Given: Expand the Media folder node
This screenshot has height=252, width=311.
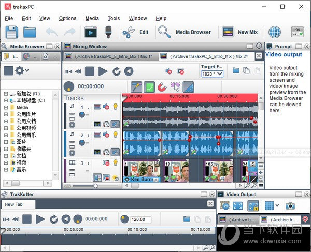Looking at the screenshot, I should point(6,108).
